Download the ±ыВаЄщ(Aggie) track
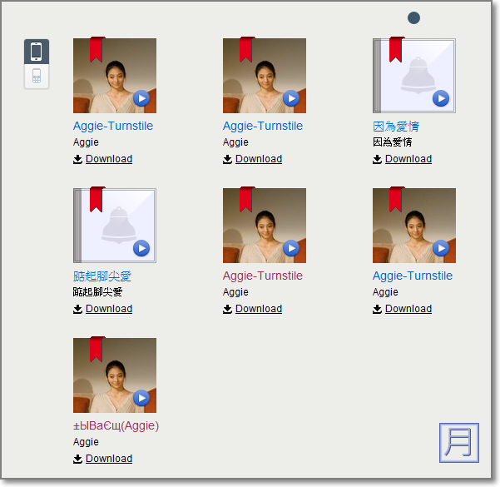500x487 pixels. click(x=108, y=459)
